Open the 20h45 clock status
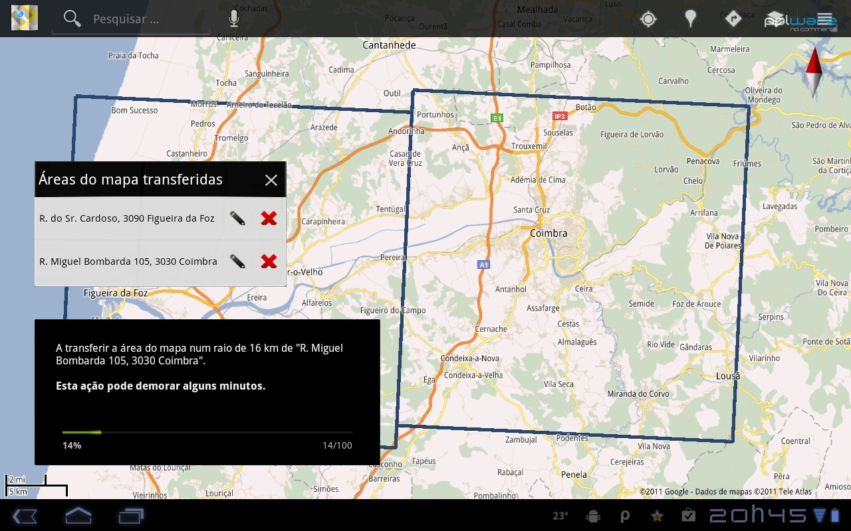Viewport: 851px width, 531px height. click(757, 516)
